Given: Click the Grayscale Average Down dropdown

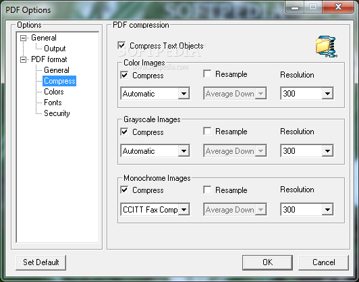Looking at the screenshot, I should 235,151.
